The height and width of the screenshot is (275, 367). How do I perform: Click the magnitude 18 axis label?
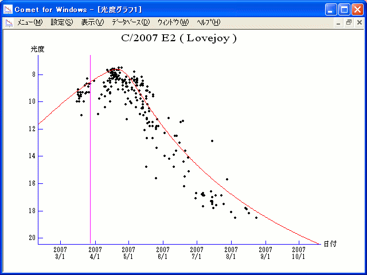pyautogui.click(x=32, y=211)
